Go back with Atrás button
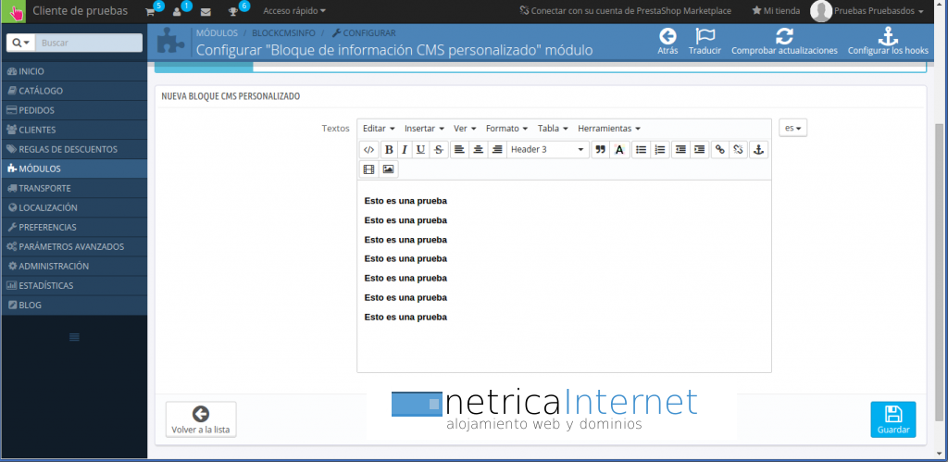Viewport: 948px width, 462px height. (x=667, y=43)
